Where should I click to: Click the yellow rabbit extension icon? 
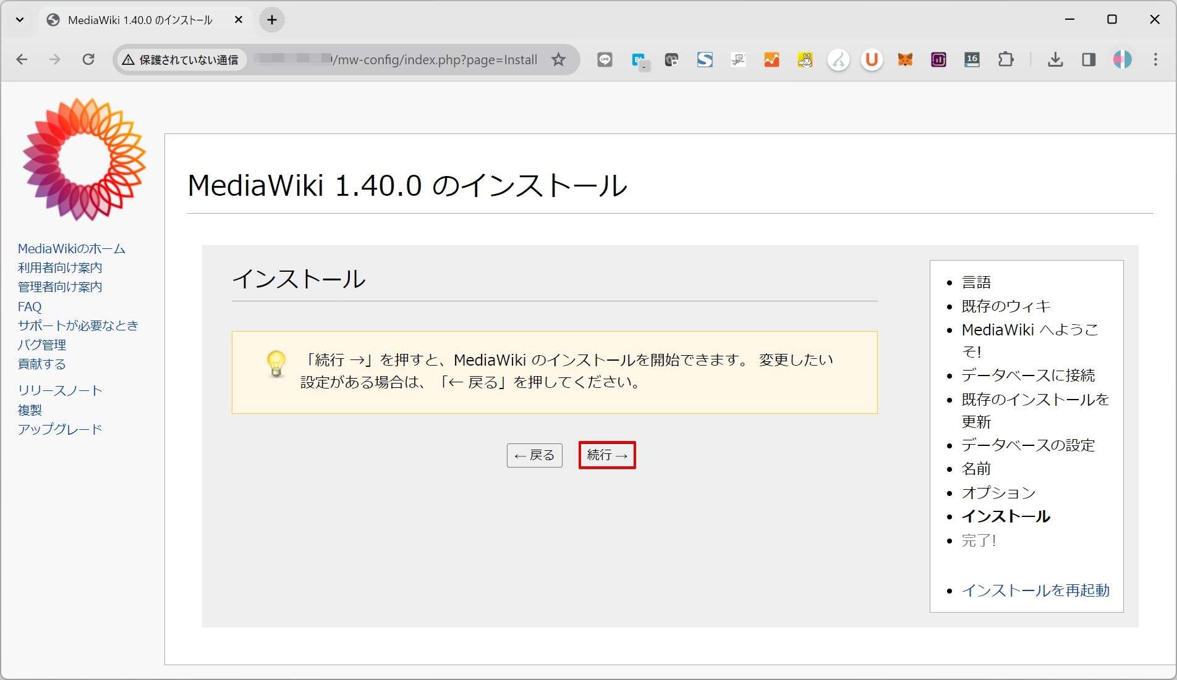click(805, 60)
